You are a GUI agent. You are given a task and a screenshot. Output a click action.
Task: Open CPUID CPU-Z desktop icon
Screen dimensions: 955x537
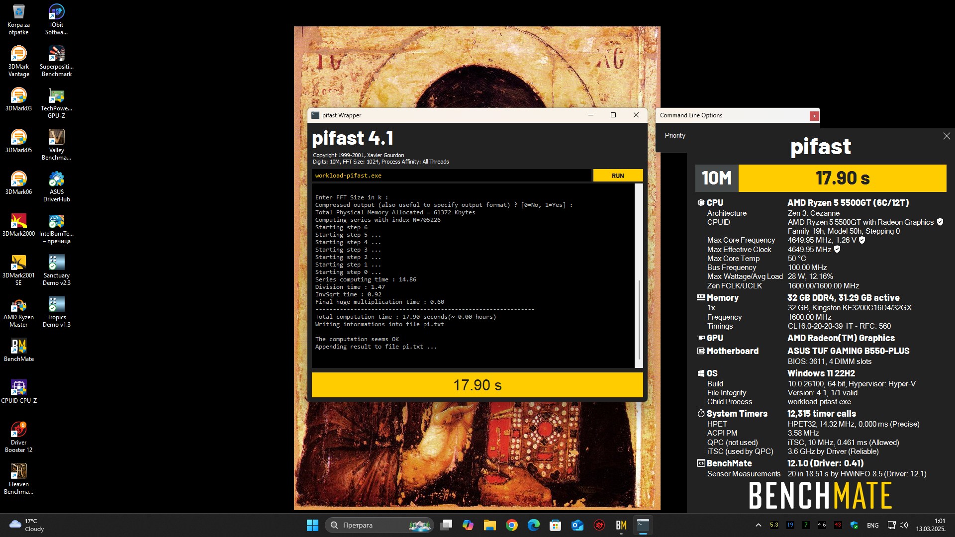tap(18, 392)
